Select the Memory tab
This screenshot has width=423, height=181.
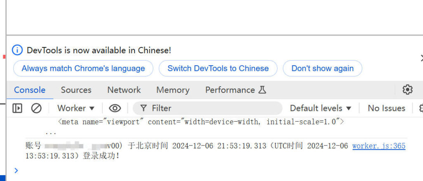(173, 90)
